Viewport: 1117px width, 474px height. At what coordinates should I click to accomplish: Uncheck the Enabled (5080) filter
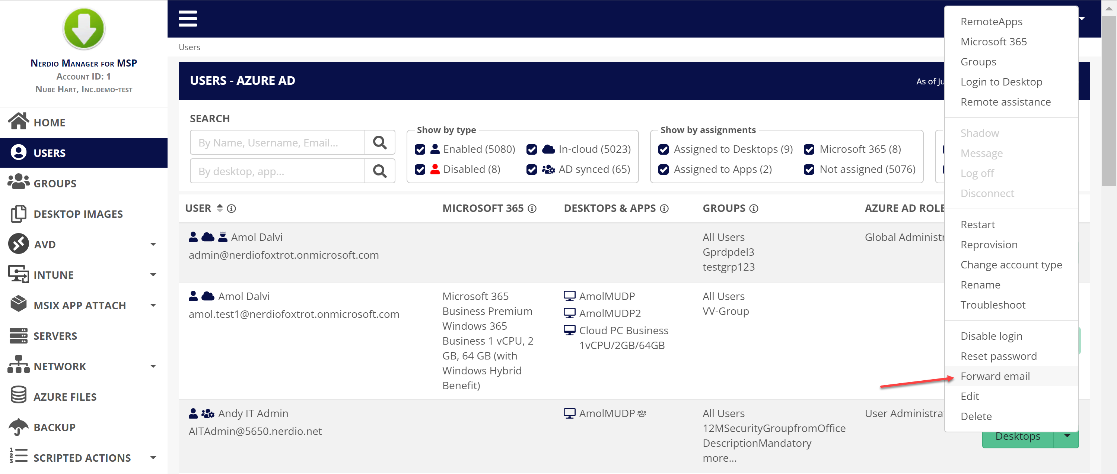pyautogui.click(x=420, y=149)
